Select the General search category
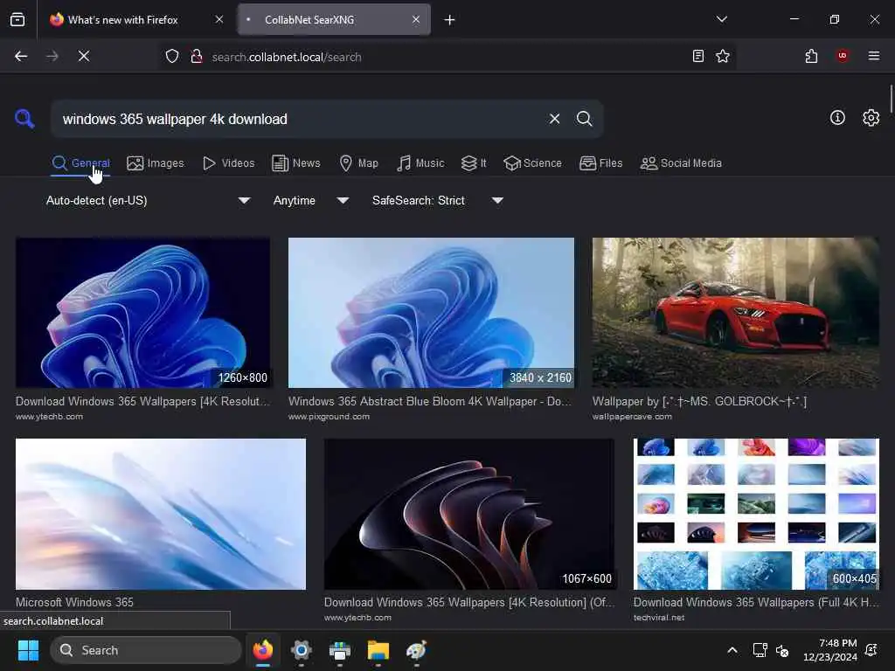895x671 pixels. click(x=80, y=163)
